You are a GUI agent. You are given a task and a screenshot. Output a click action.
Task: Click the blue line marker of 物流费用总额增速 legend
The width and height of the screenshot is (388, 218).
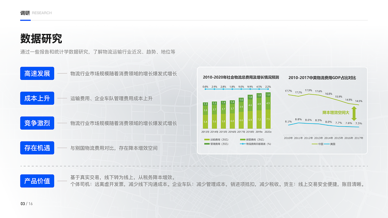tap(242, 144)
